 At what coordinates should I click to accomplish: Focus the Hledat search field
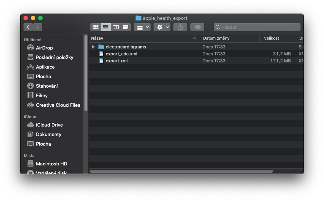257,27
